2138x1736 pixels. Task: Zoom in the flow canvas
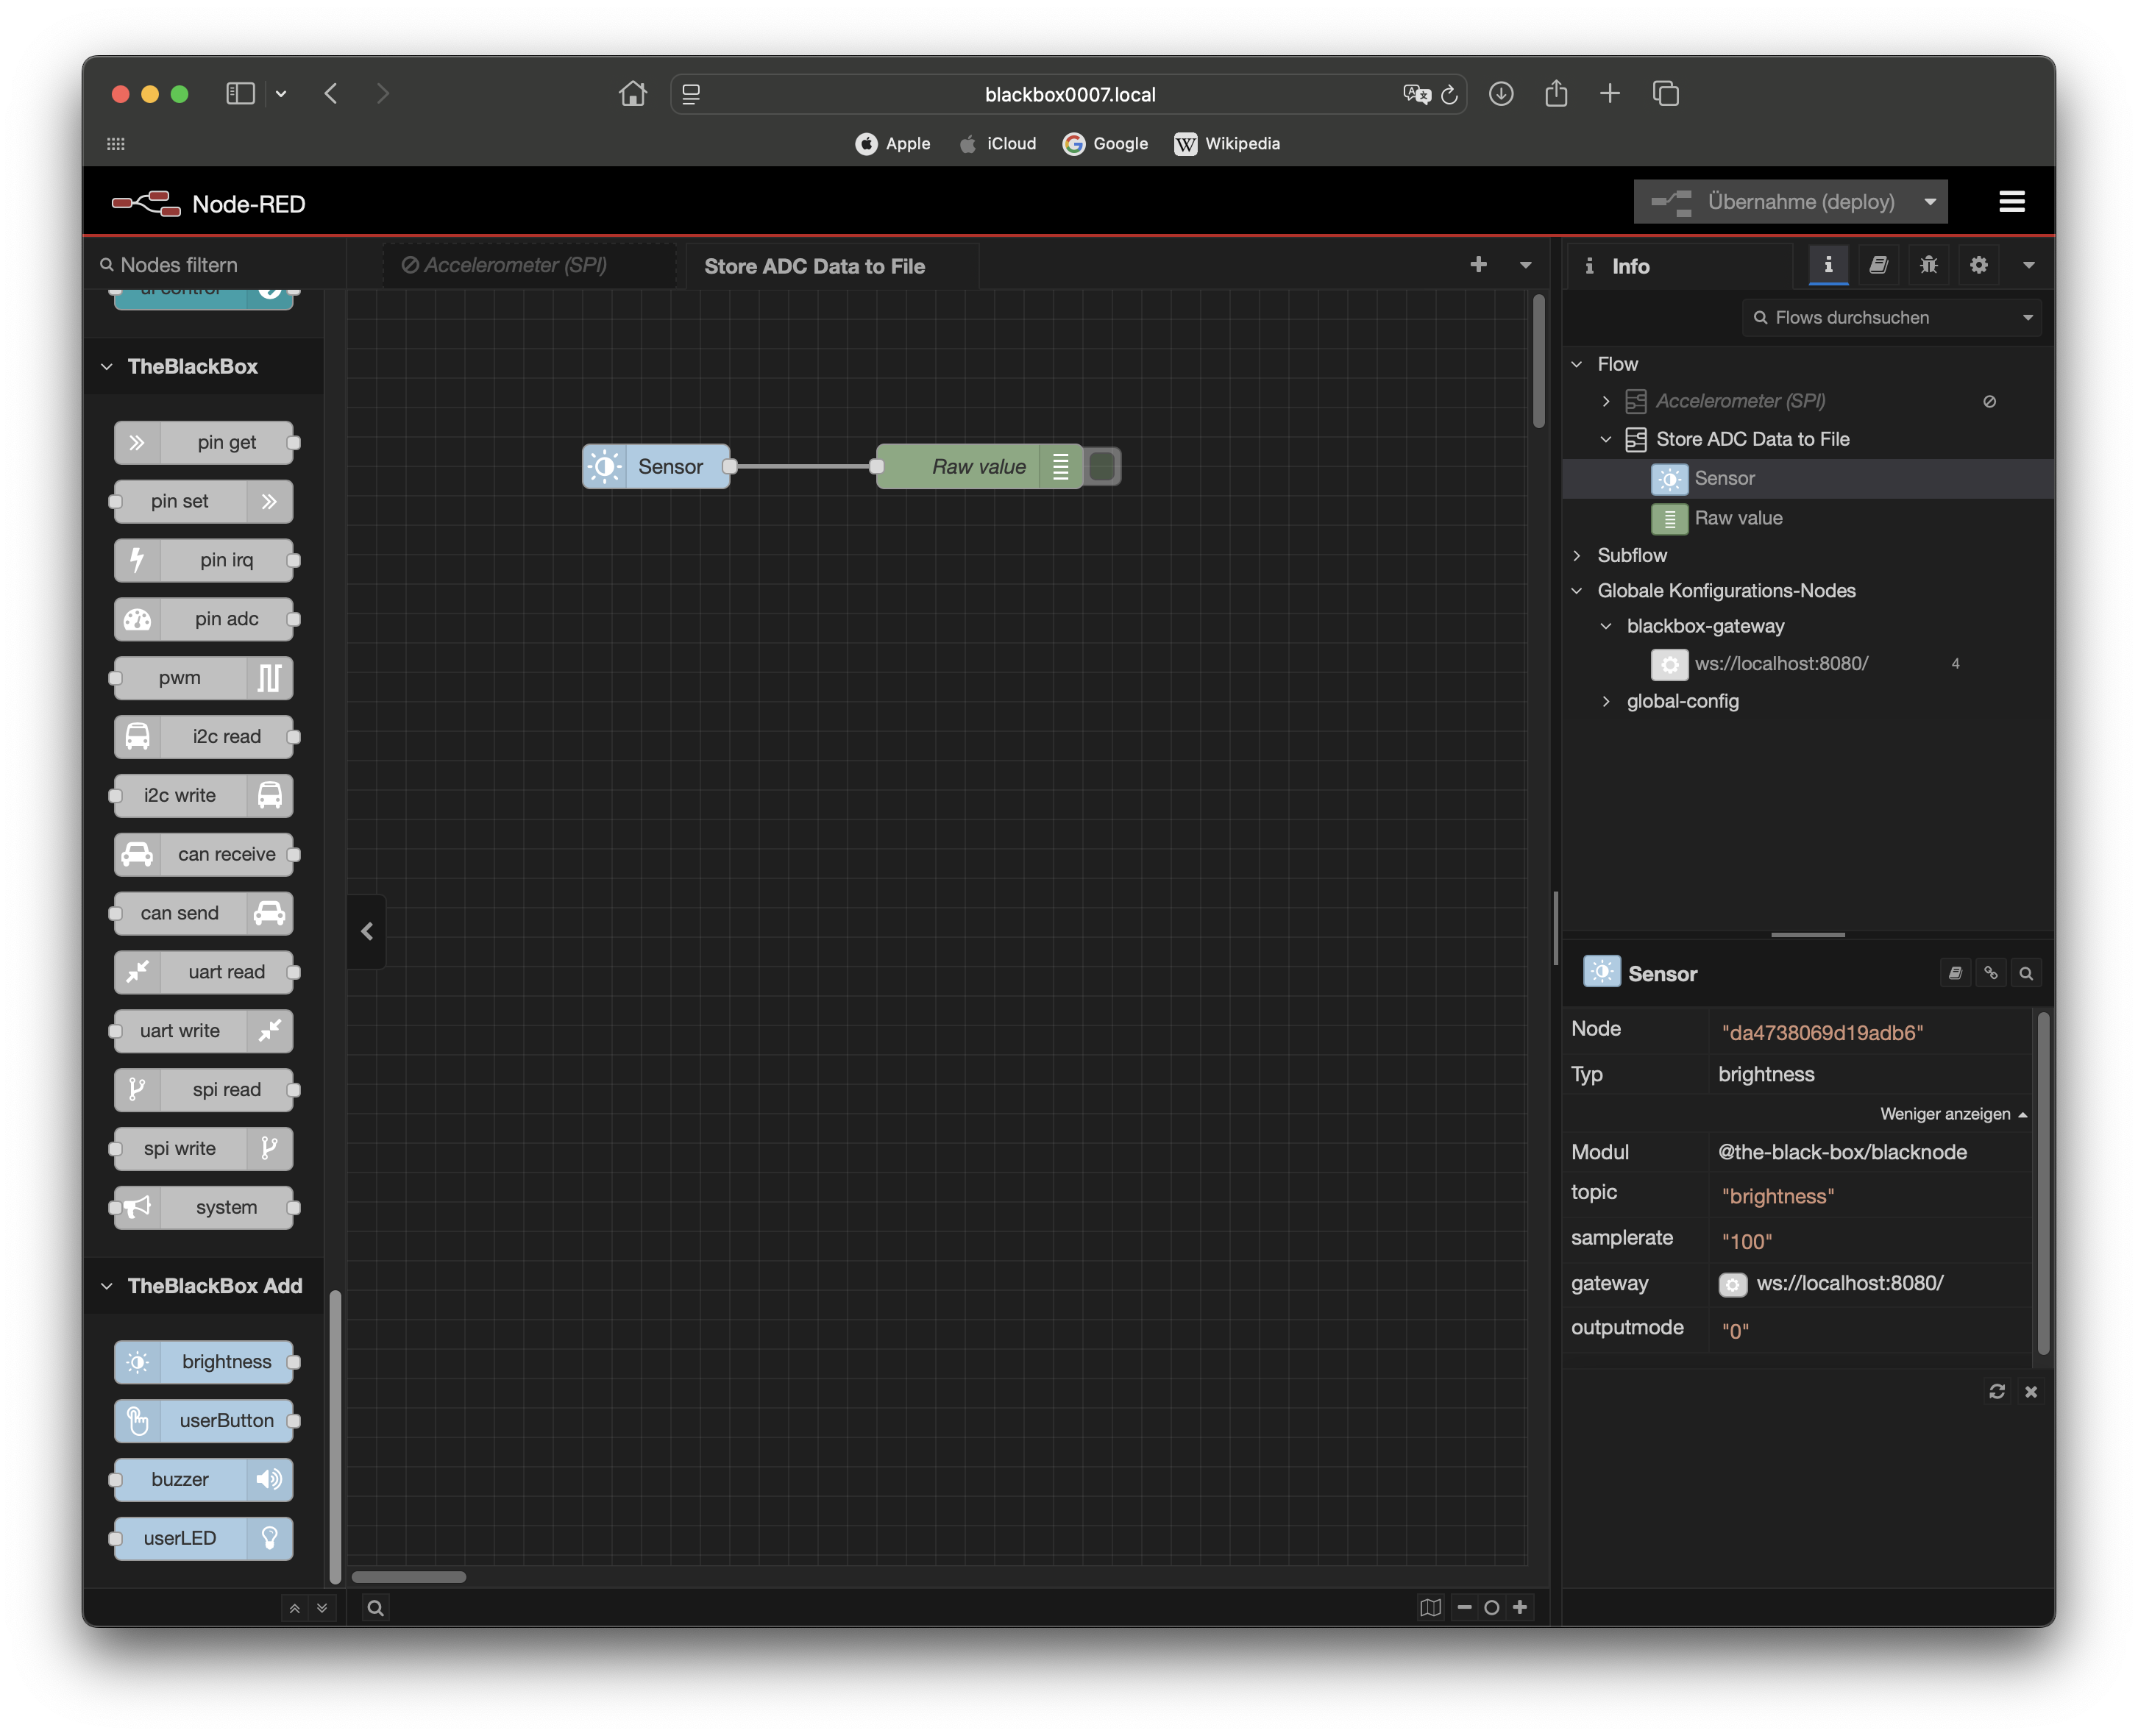1520,1607
